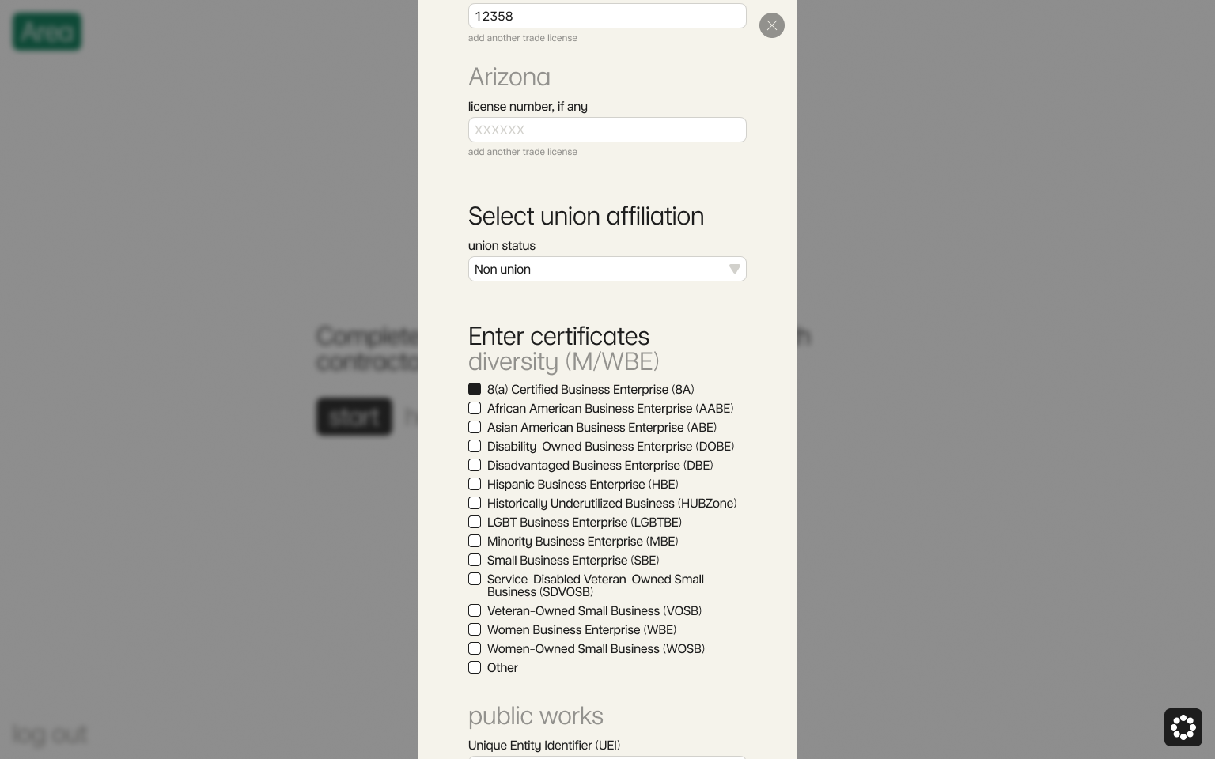Click the log out link
1215x759 pixels.
pos(50,734)
